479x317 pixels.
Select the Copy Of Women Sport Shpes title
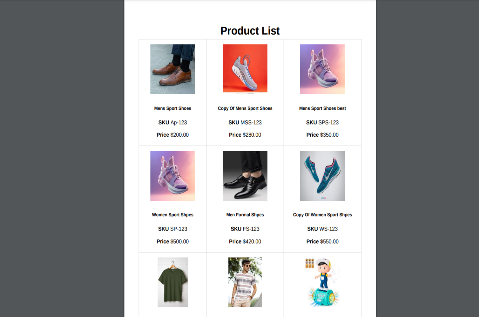322,215
